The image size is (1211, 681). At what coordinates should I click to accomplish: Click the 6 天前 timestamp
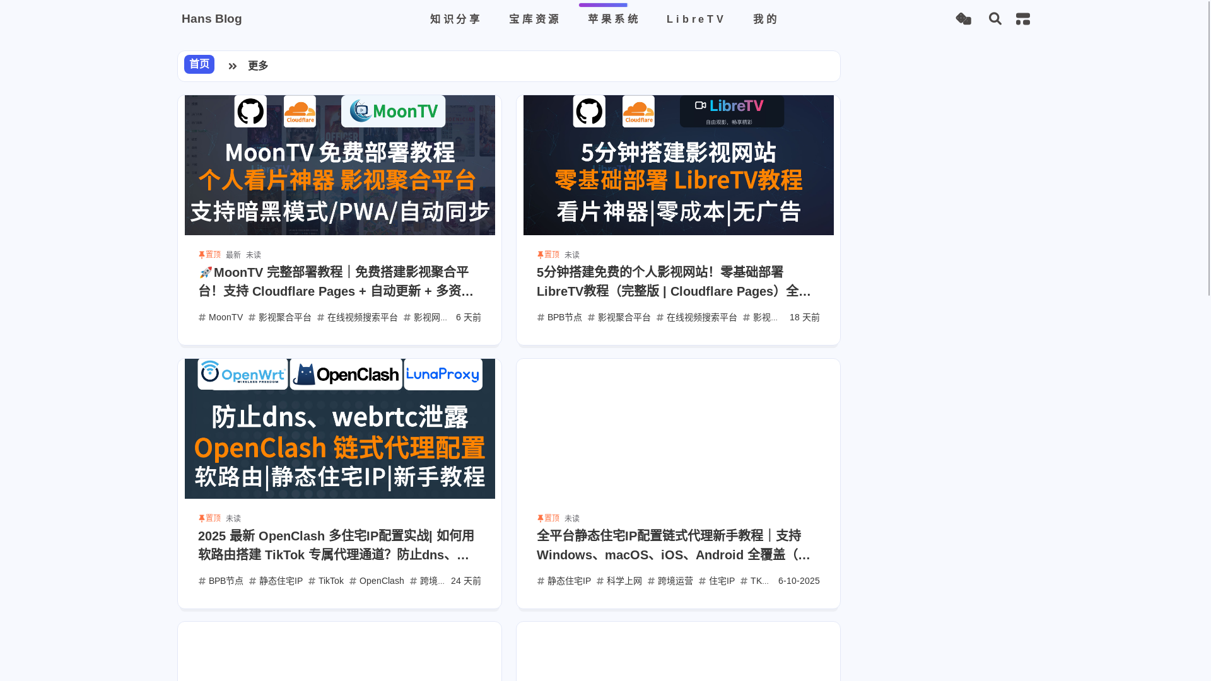click(469, 317)
